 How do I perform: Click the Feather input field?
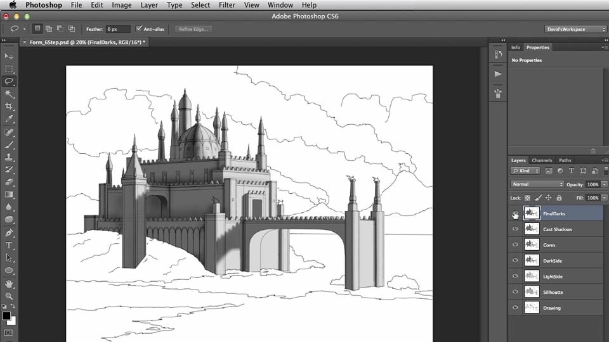click(x=118, y=29)
